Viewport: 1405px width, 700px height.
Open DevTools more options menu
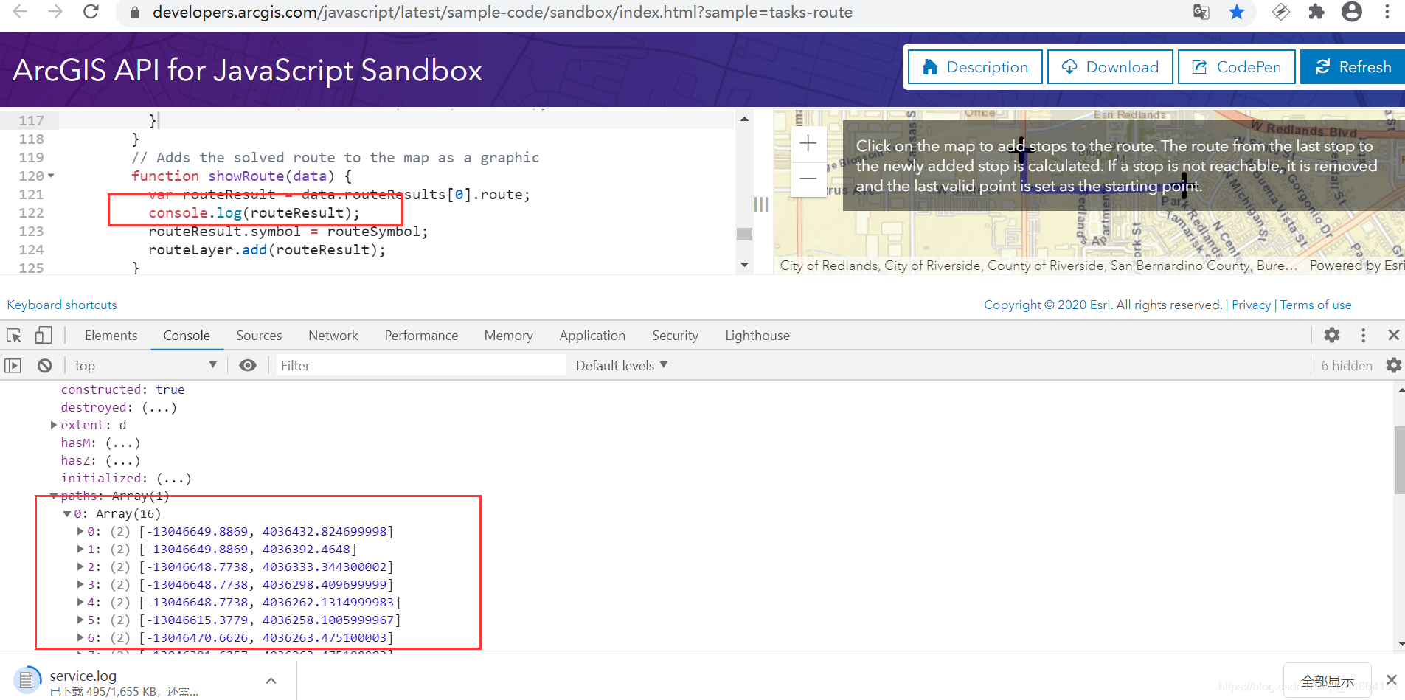pos(1363,336)
